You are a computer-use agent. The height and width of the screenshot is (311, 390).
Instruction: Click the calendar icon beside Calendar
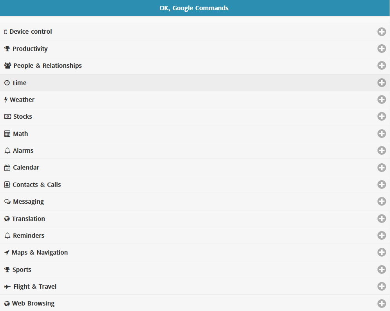coord(7,167)
